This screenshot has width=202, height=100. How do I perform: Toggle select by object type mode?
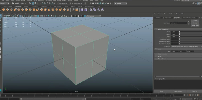[33, 4]
